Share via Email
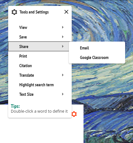Viewport: 133px width, 143px height. (97, 48)
